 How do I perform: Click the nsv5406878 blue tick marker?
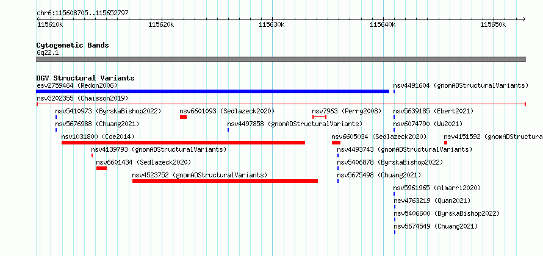click(338, 168)
